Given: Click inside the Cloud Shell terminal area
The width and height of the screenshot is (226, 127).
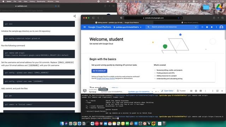Looking at the screenshot, I should pos(153,107).
